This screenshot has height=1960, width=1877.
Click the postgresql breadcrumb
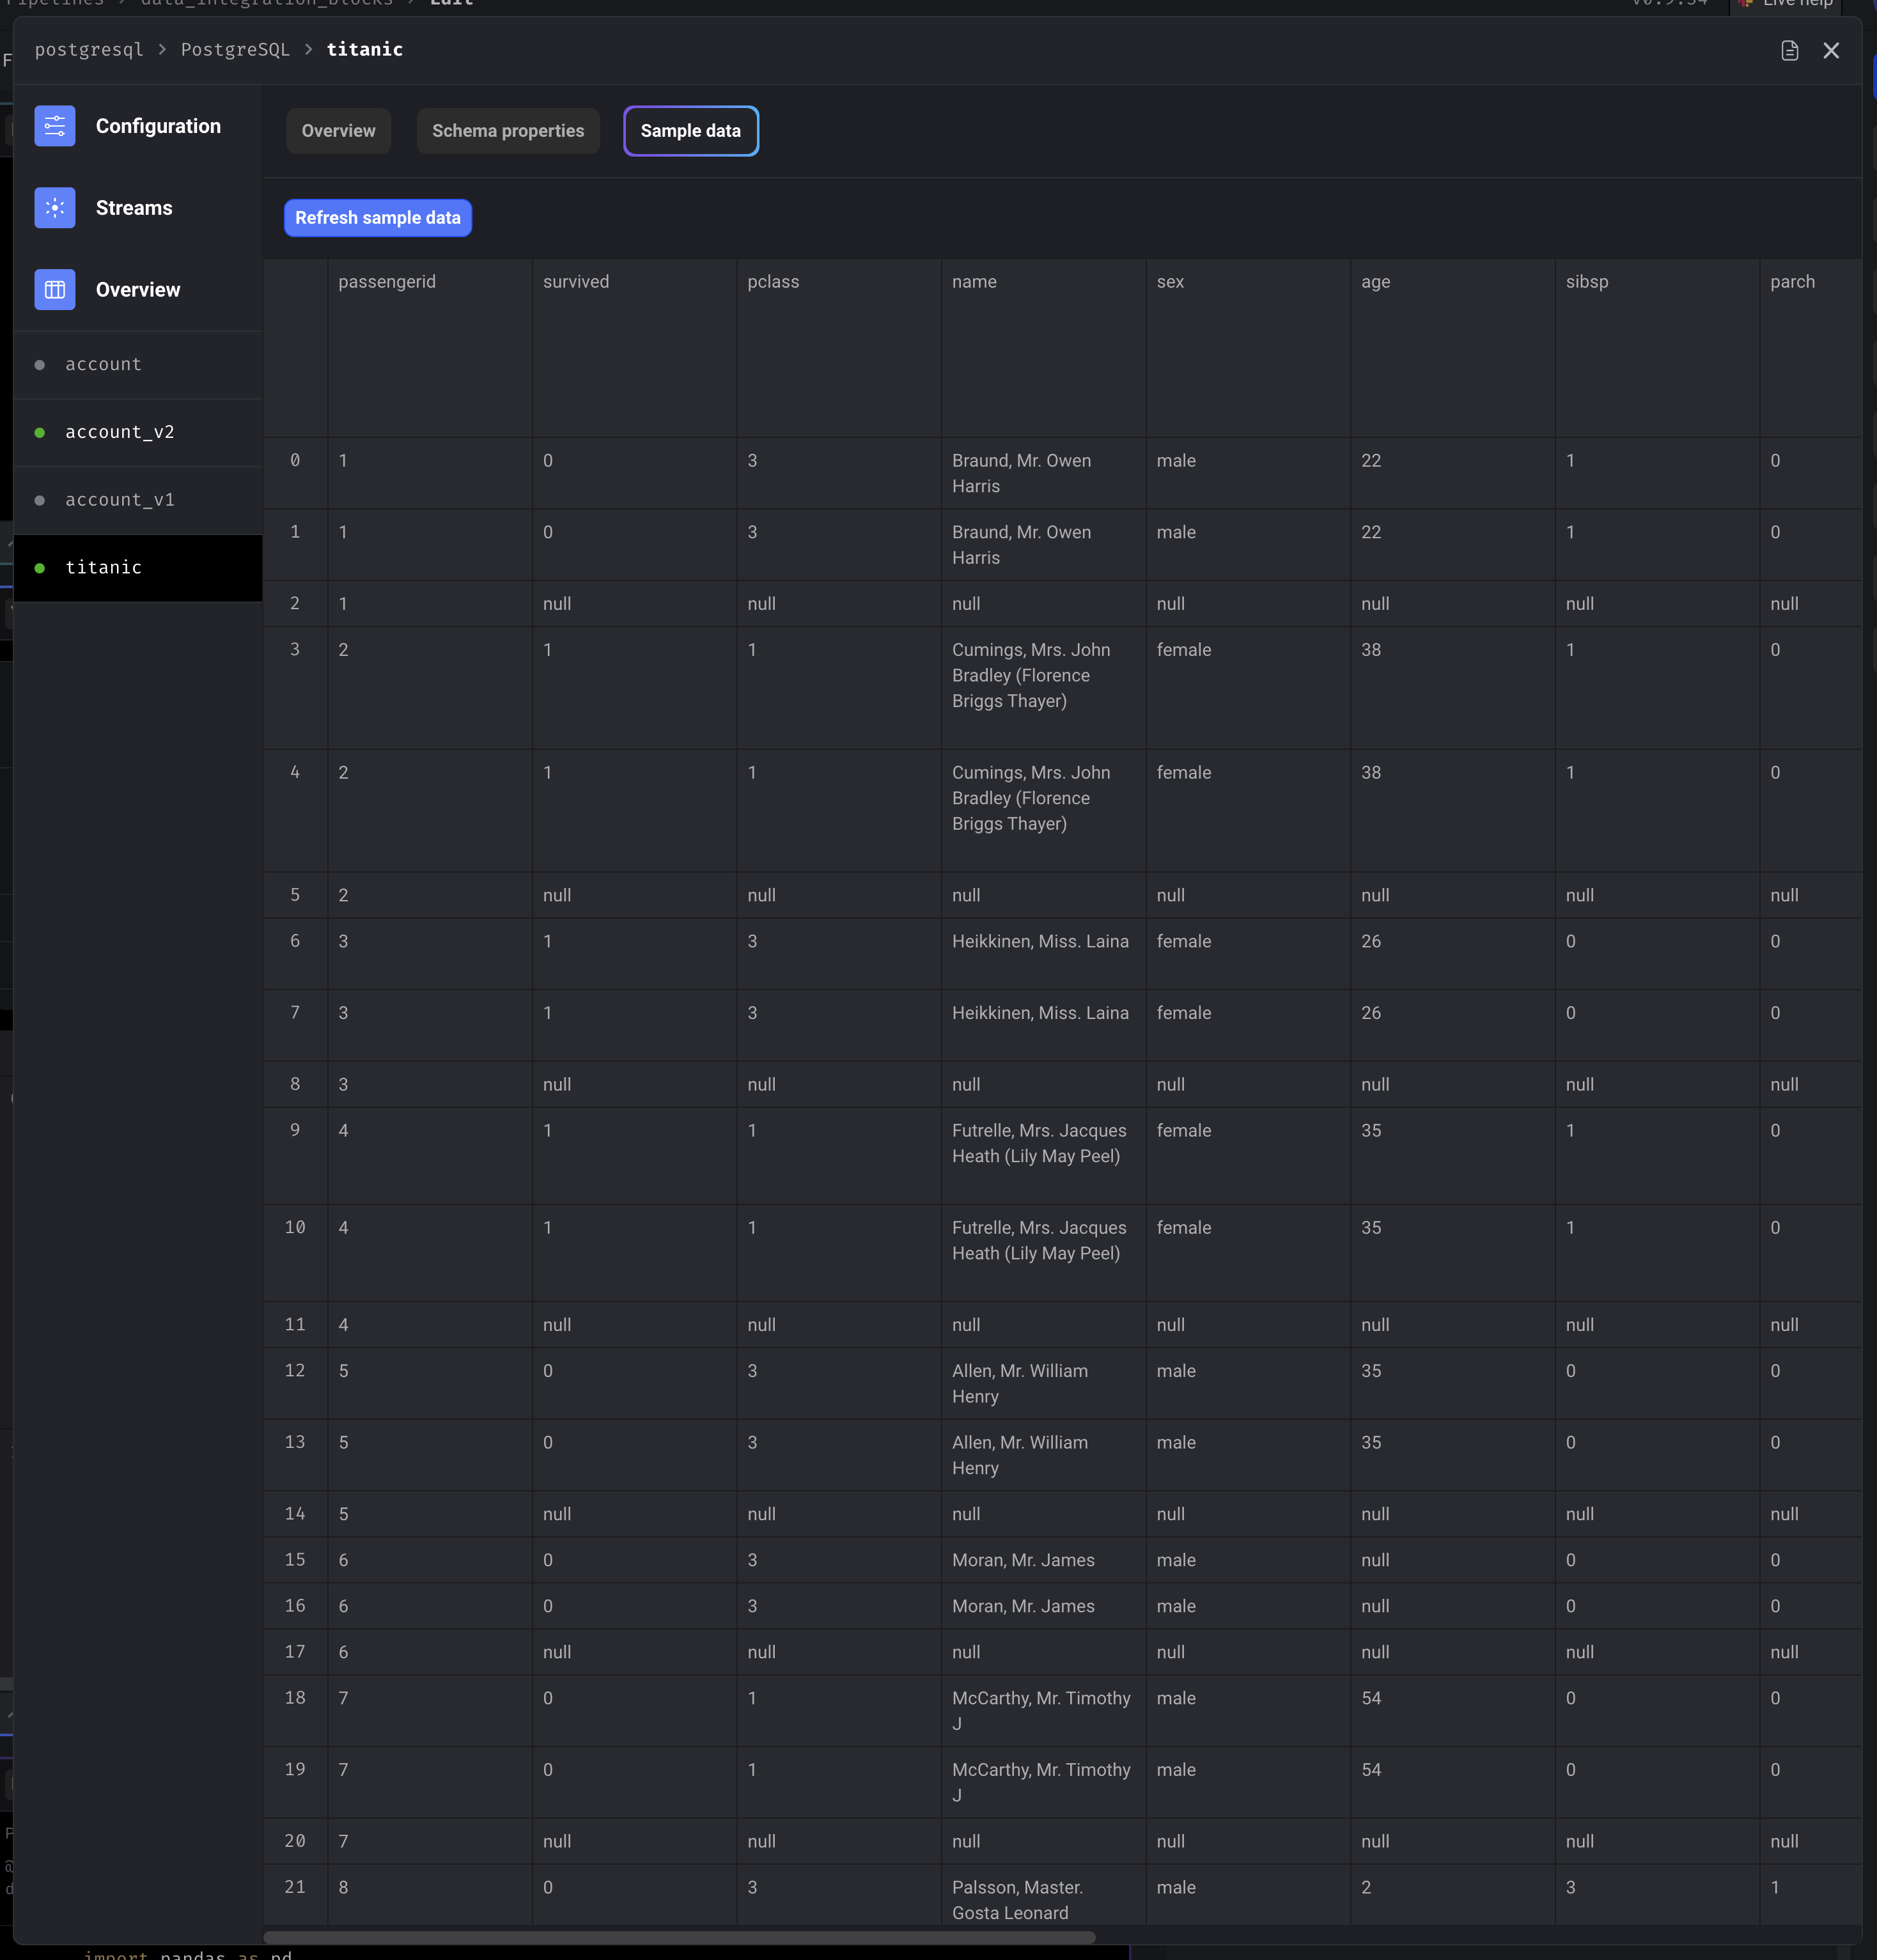[89, 50]
